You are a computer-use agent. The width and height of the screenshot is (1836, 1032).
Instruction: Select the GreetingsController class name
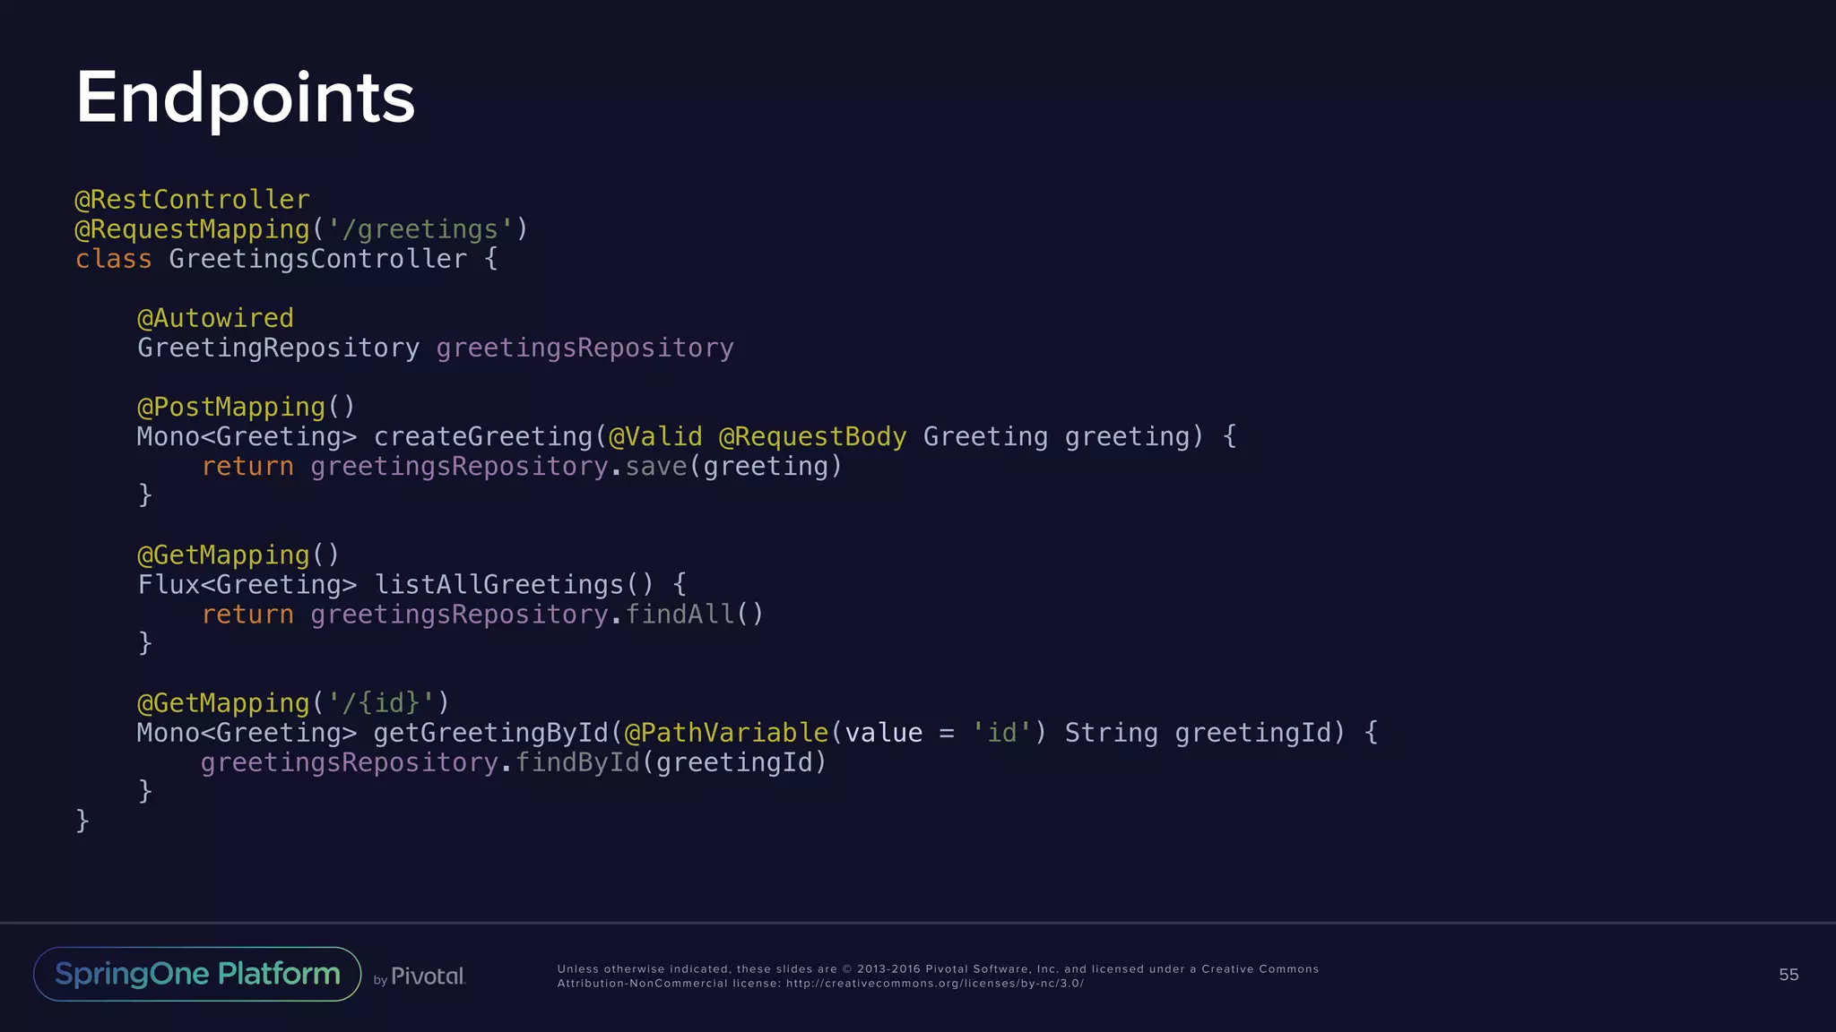pos(317,259)
